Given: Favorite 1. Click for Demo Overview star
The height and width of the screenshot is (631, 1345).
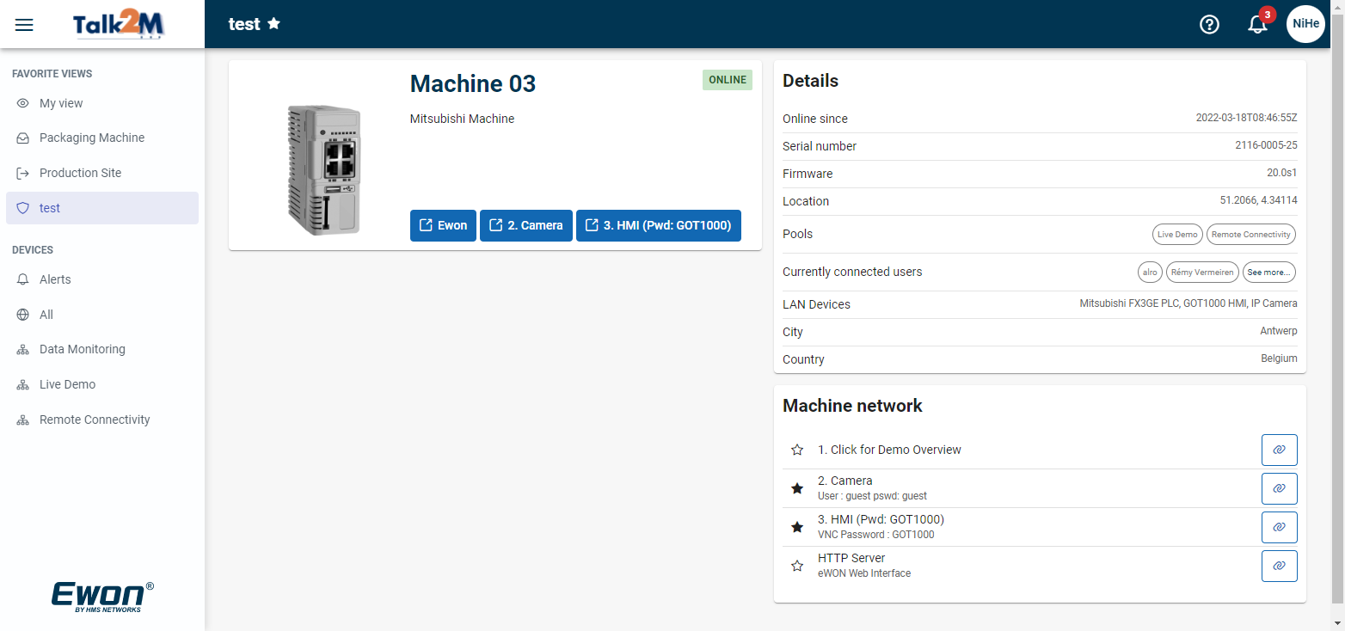Looking at the screenshot, I should 797,450.
